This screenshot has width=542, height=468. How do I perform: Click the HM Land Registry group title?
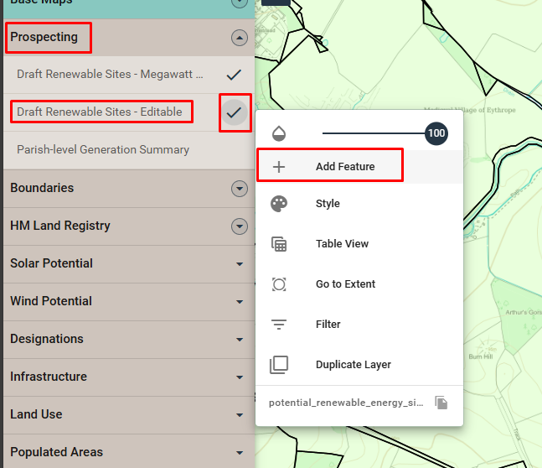tap(60, 226)
